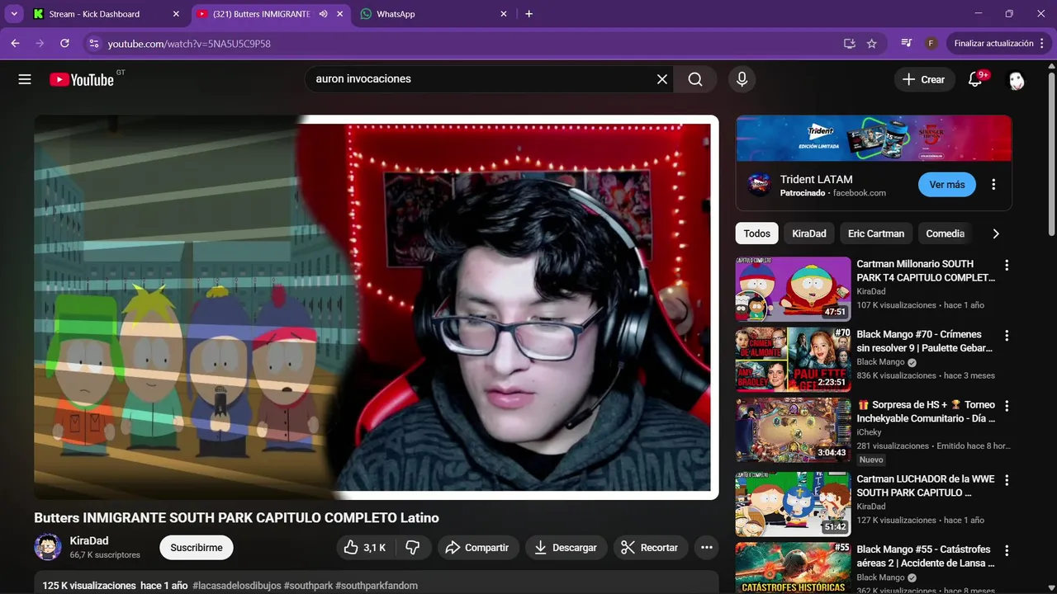Open more actions under the video
This screenshot has width=1057, height=594.
click(706, 548)
